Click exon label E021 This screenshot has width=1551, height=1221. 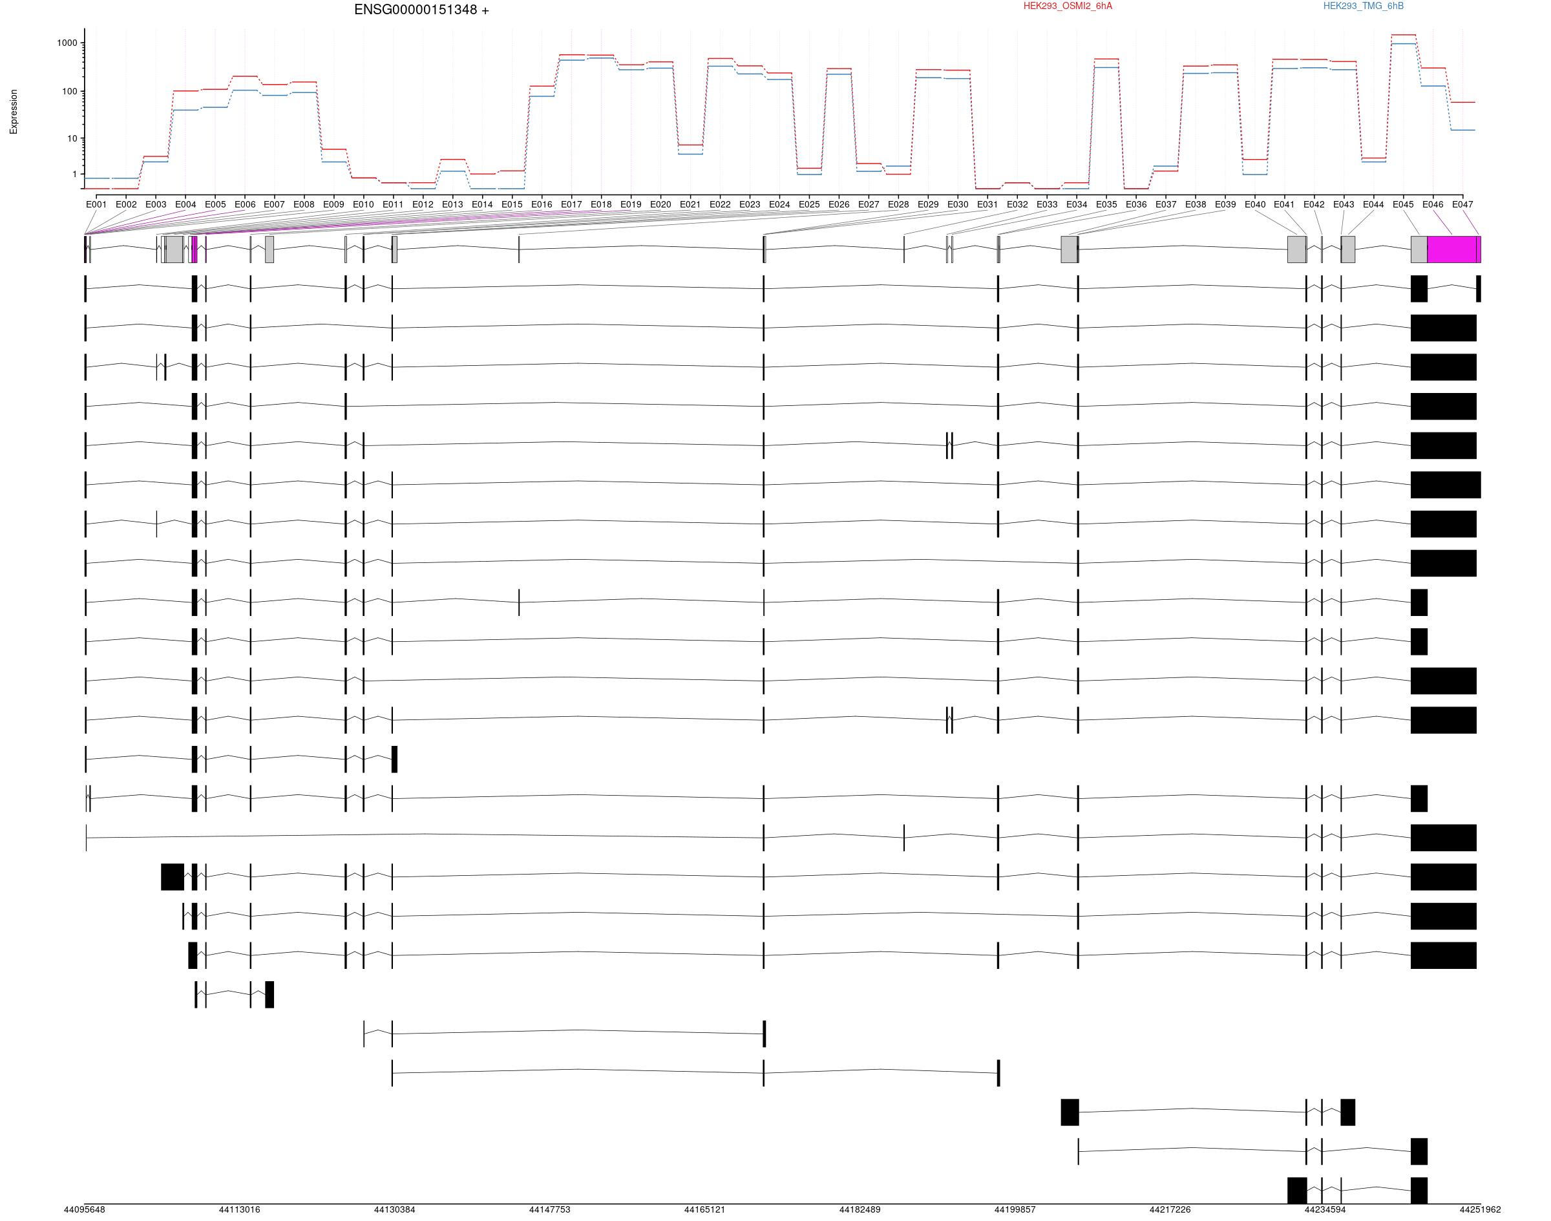click(x=690, y=204)
